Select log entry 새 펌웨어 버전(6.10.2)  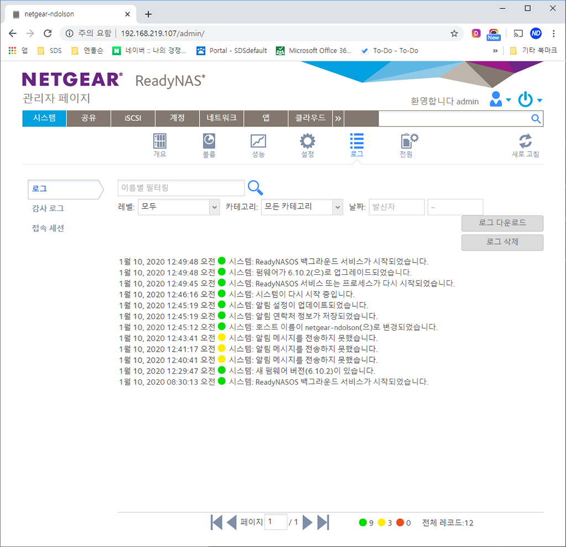click(247, 371)
